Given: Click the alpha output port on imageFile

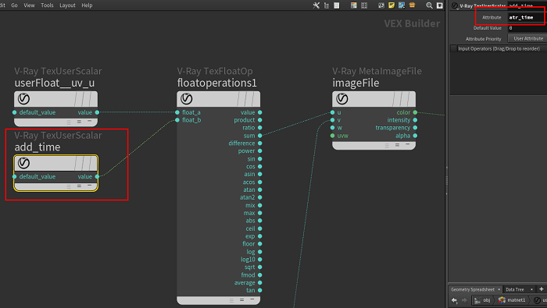Looking at the screenshot, I should click(x=415, y=136).
